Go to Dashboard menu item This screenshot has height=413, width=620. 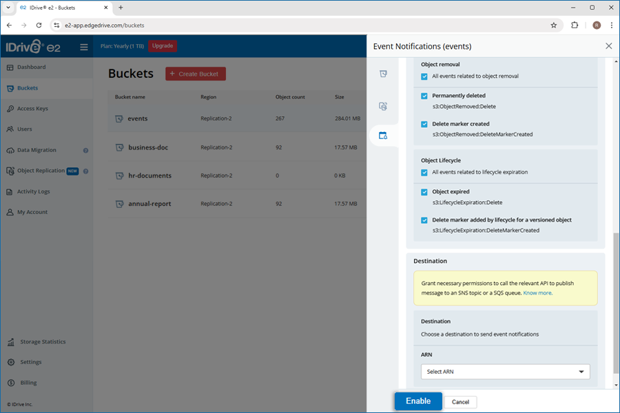click(x=31, y=67)
